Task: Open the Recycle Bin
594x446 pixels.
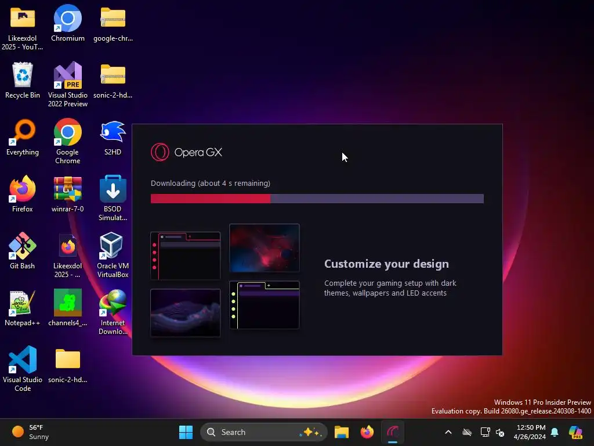Action: tap(23, 80)
